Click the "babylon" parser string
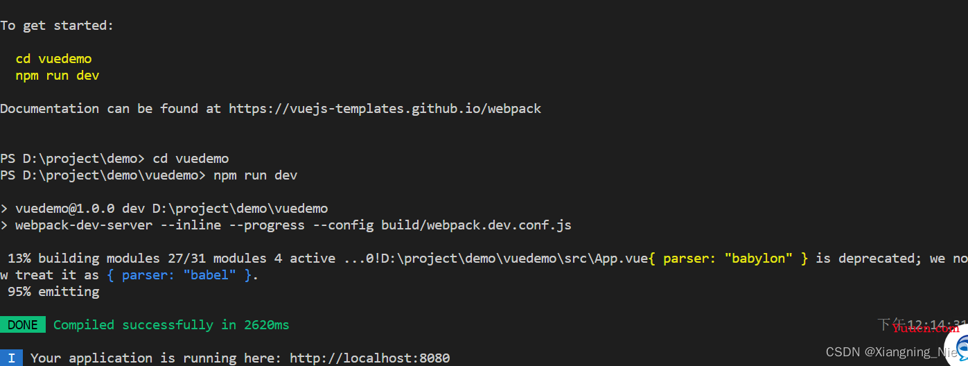 (758, 258)
